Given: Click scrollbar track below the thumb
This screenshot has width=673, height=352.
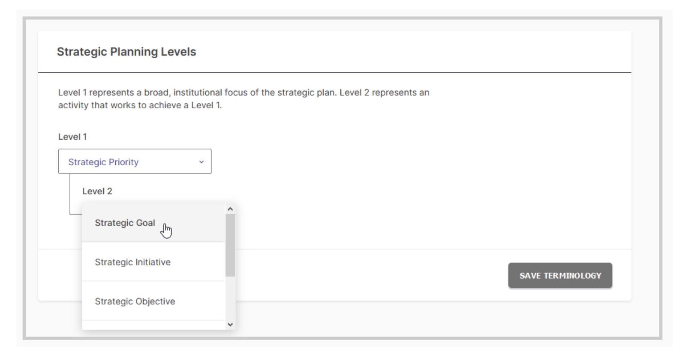Looking at the screenshot, I should [x=230, y=298].
